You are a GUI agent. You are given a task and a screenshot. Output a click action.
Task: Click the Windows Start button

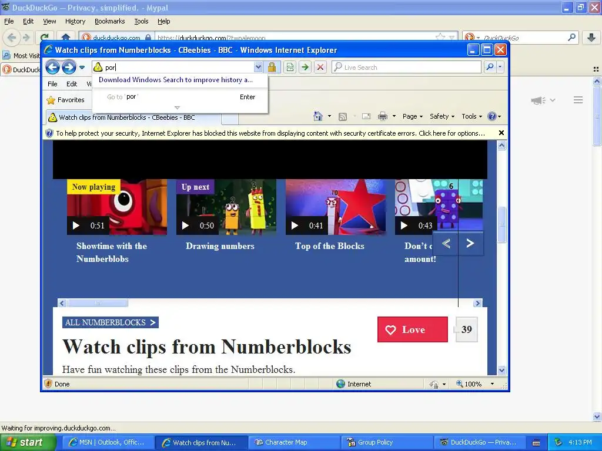coord(28,442)
